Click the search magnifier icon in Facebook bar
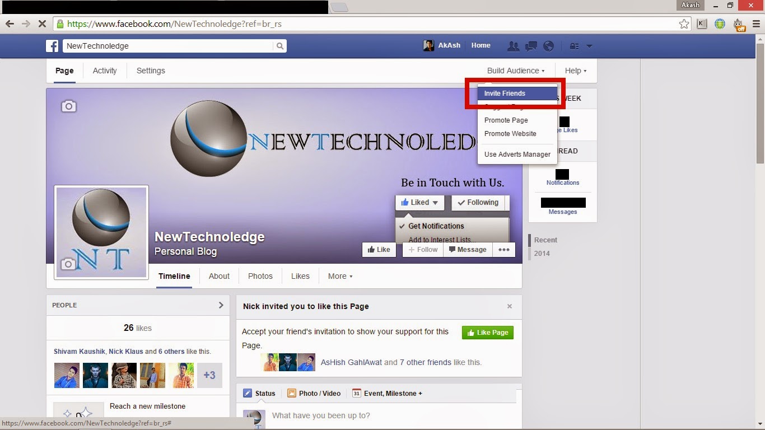765x430 pixels. coord(280,46)
